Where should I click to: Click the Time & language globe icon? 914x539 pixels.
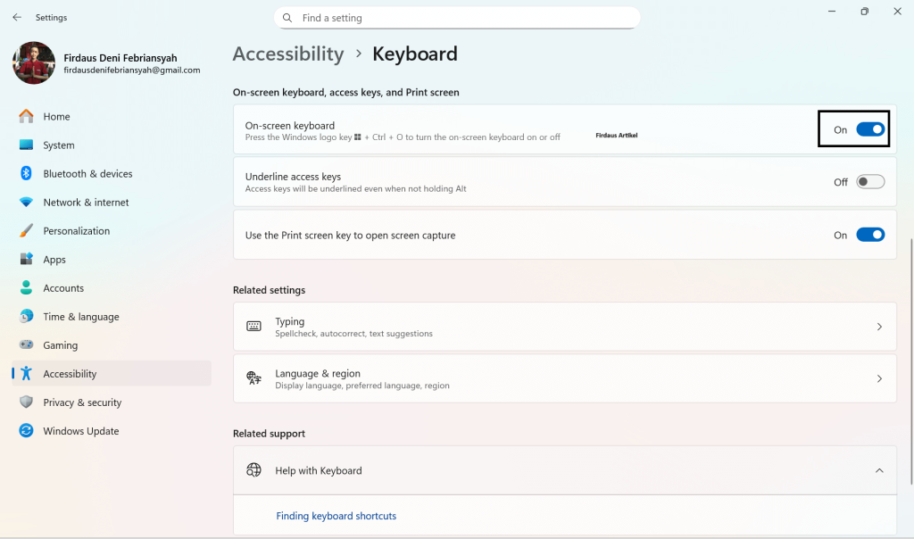[x=26, y=317]
